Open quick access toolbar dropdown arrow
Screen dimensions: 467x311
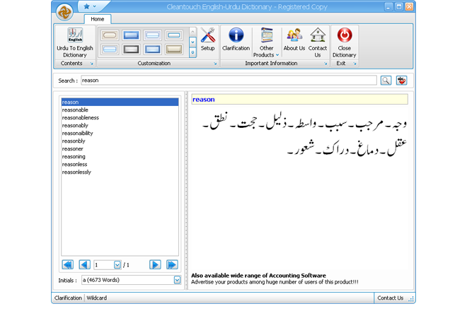coord(95,6)
